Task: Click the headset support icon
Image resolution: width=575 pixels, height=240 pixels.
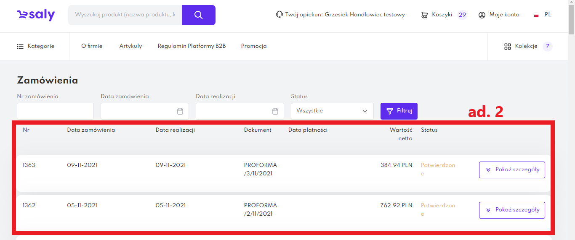Action: (x=279, y=15)
